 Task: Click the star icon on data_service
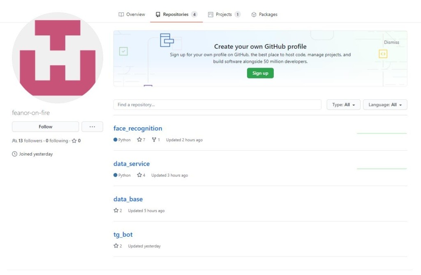coord(139,175)
